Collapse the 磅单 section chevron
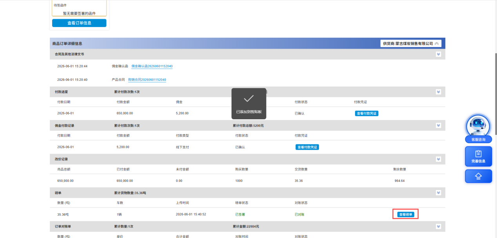This screenshot has height=238, width=497. tap(439, 193)
